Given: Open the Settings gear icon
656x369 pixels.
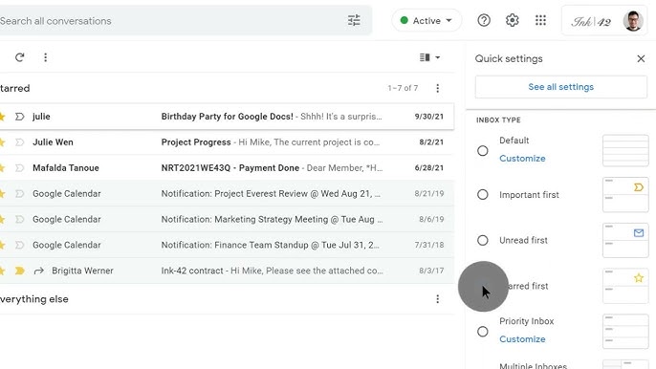Looking at the screenshot, I should (513, 20).
